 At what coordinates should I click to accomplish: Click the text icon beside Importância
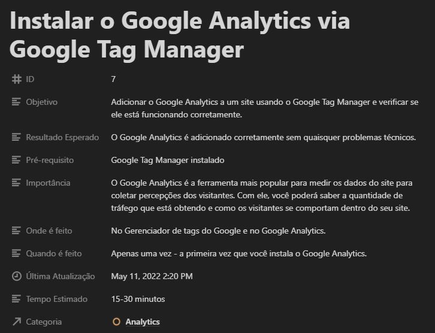16,183
